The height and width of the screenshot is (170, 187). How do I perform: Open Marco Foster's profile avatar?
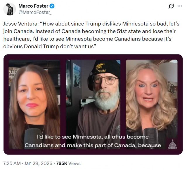point(10,9)
